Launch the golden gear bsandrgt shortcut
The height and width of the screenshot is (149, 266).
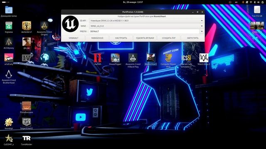9,122
